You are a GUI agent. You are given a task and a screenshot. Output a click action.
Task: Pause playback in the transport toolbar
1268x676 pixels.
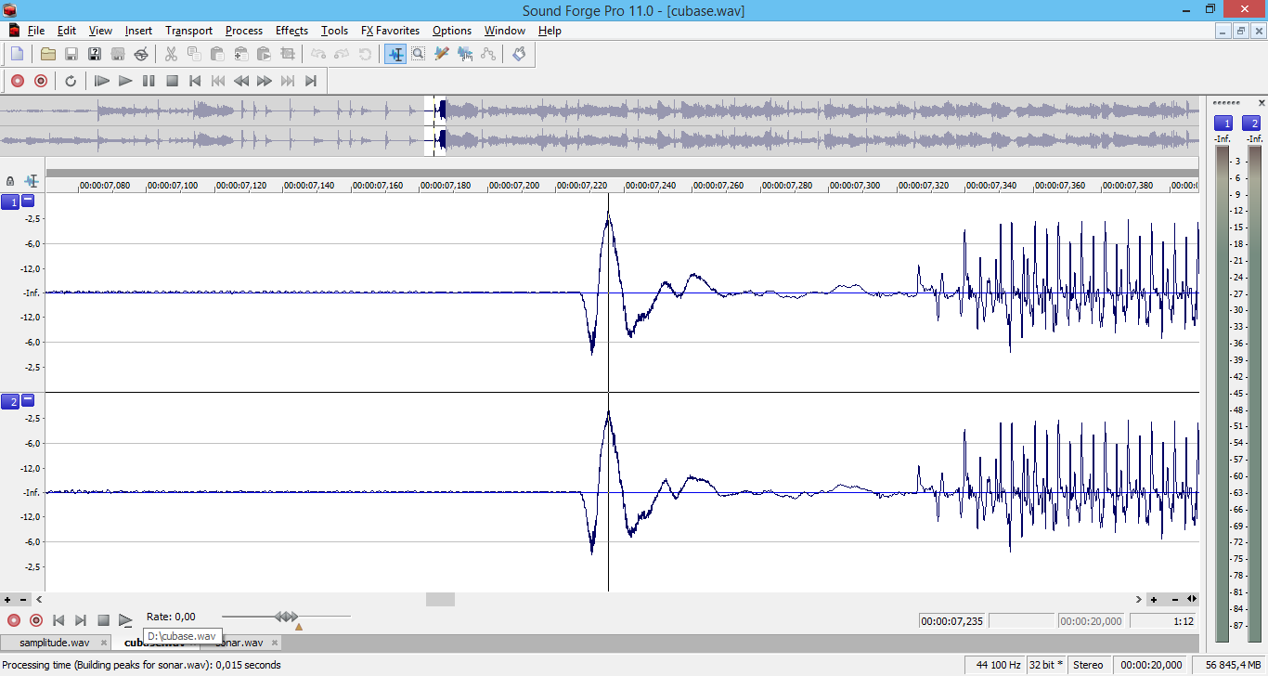(x=149, y=81)
